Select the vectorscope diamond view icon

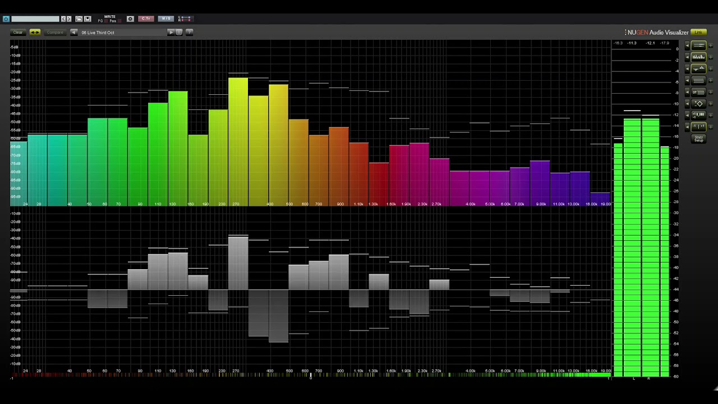click(x=698, y=104)
